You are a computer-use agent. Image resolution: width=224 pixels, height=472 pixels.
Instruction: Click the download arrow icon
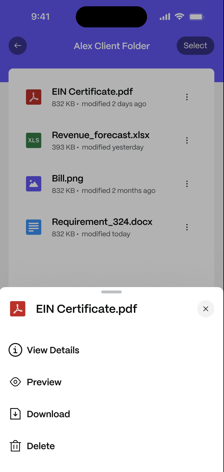click(x=15, y=414)
